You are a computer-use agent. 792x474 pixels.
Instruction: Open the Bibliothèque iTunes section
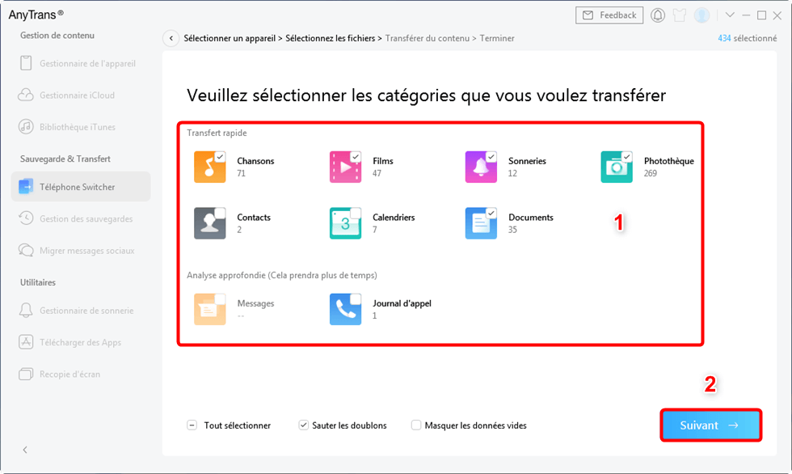pos(80,126)
